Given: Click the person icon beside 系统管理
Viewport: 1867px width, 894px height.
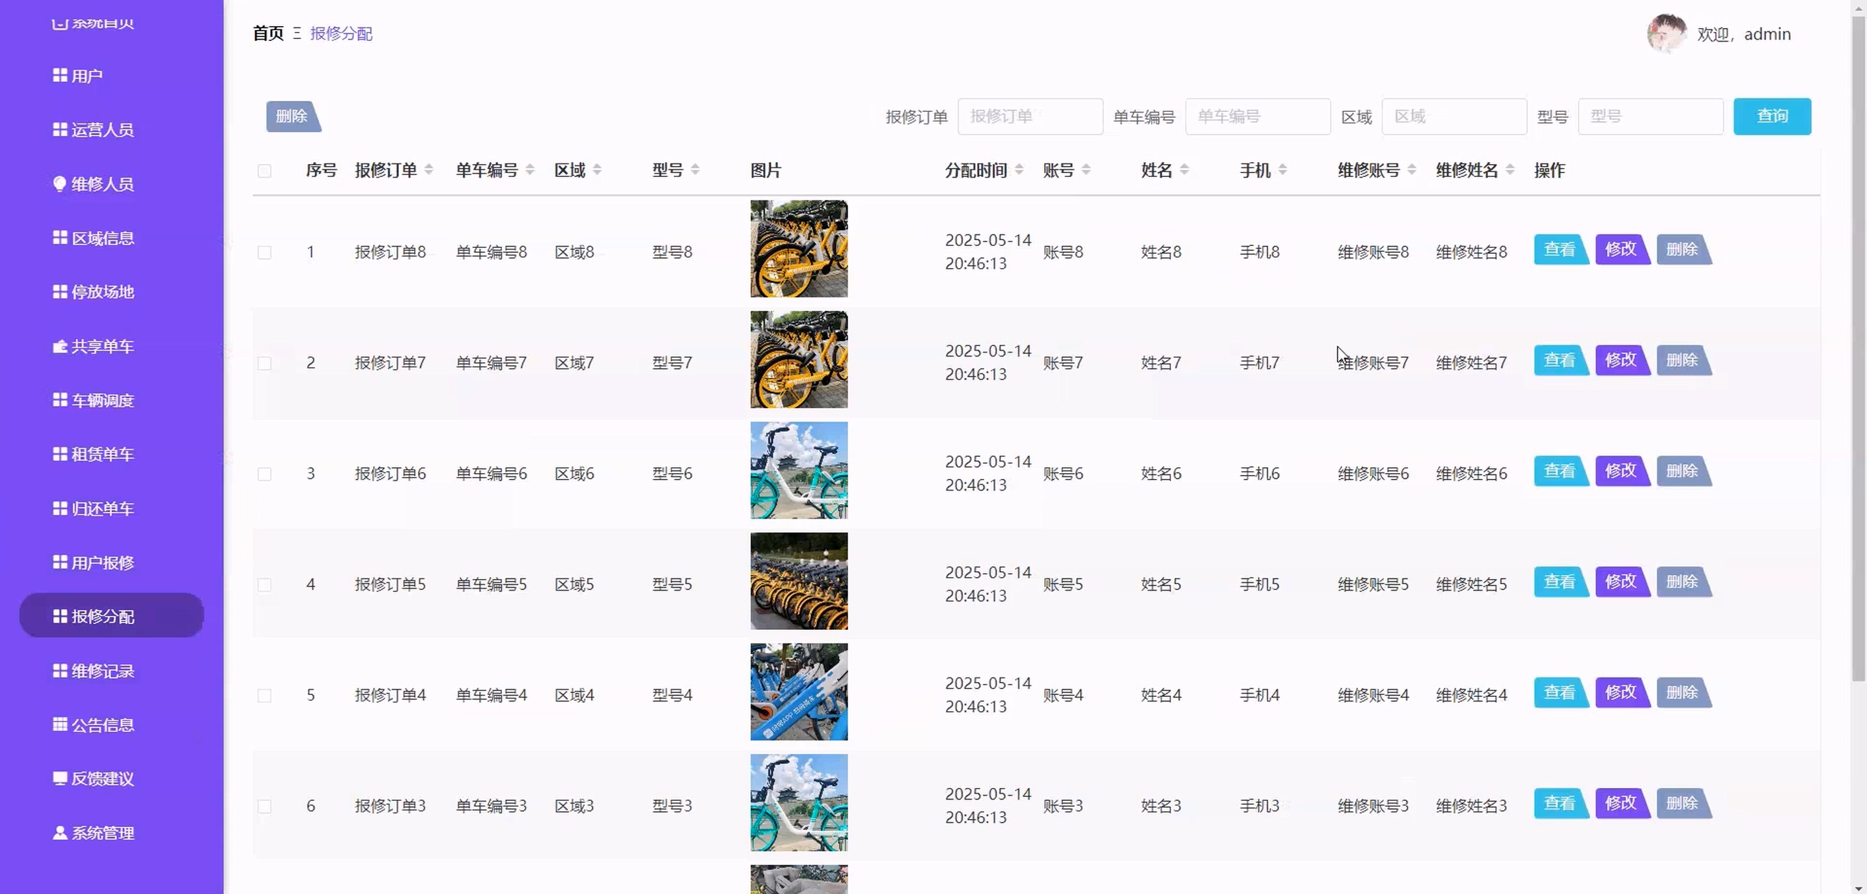Looking at the screenshot, I should [x=60, y=832].
